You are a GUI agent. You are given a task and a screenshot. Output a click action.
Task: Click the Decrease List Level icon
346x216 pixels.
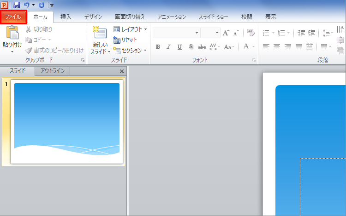click(301, 33)
